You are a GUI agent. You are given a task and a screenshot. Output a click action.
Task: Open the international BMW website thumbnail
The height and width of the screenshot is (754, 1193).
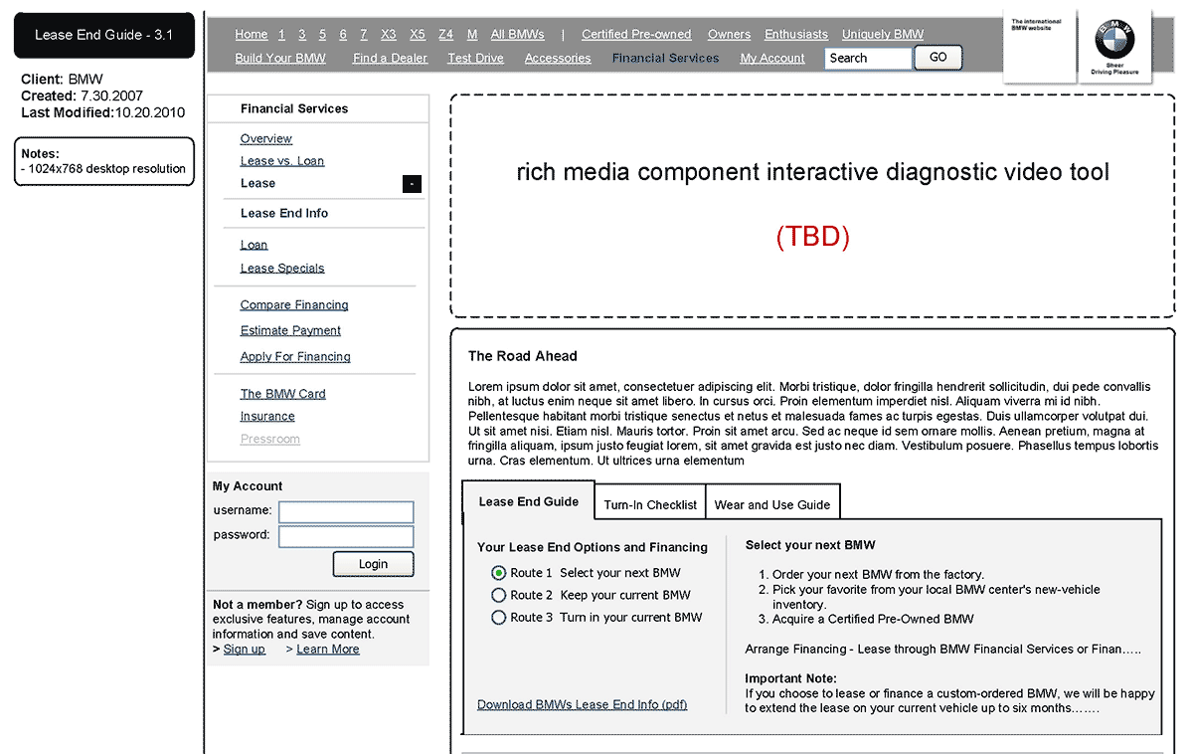click(x=1037, y=45)
